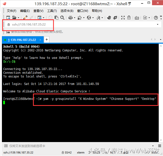Expand the Color scheme dropdown arrow
Screen dimensions: 163x156
point(84,18)
